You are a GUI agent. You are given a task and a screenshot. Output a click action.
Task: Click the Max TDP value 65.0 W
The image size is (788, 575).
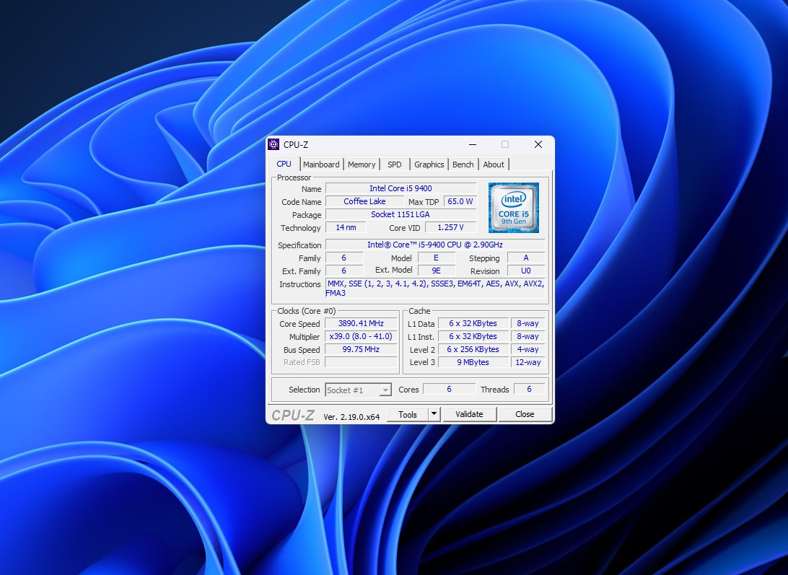pos(460,201)
